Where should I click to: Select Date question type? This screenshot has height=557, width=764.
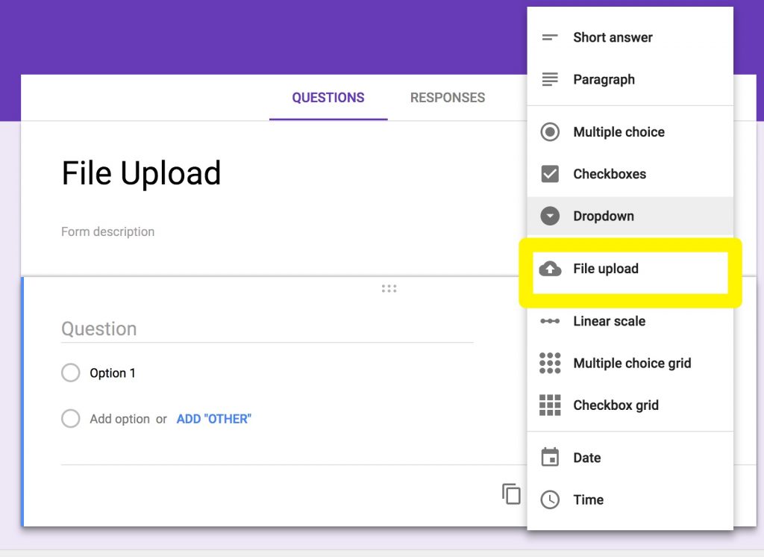pyautogui.click(x=630, y=457)
